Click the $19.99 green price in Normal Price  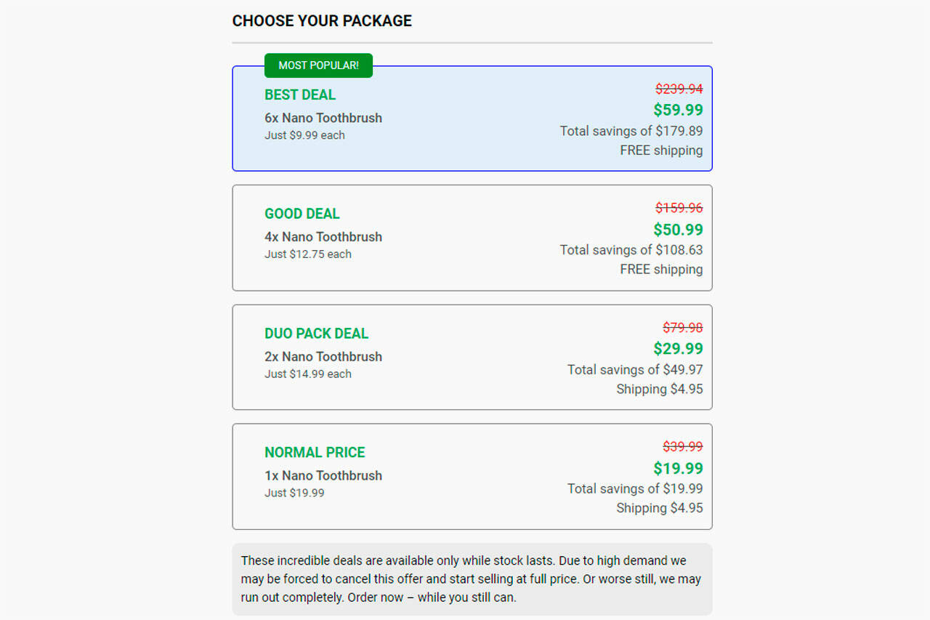click(x=678, y=468)
